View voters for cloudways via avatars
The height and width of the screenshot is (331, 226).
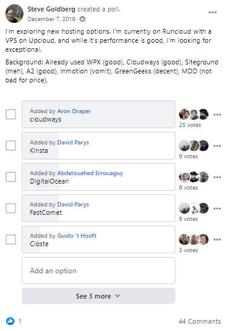tap(193, 114)
